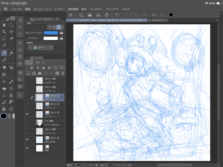Delete layer with trash icon
The height and width of the screenshot is (167, 223).
pyautogui.click(x=63, y=73)
